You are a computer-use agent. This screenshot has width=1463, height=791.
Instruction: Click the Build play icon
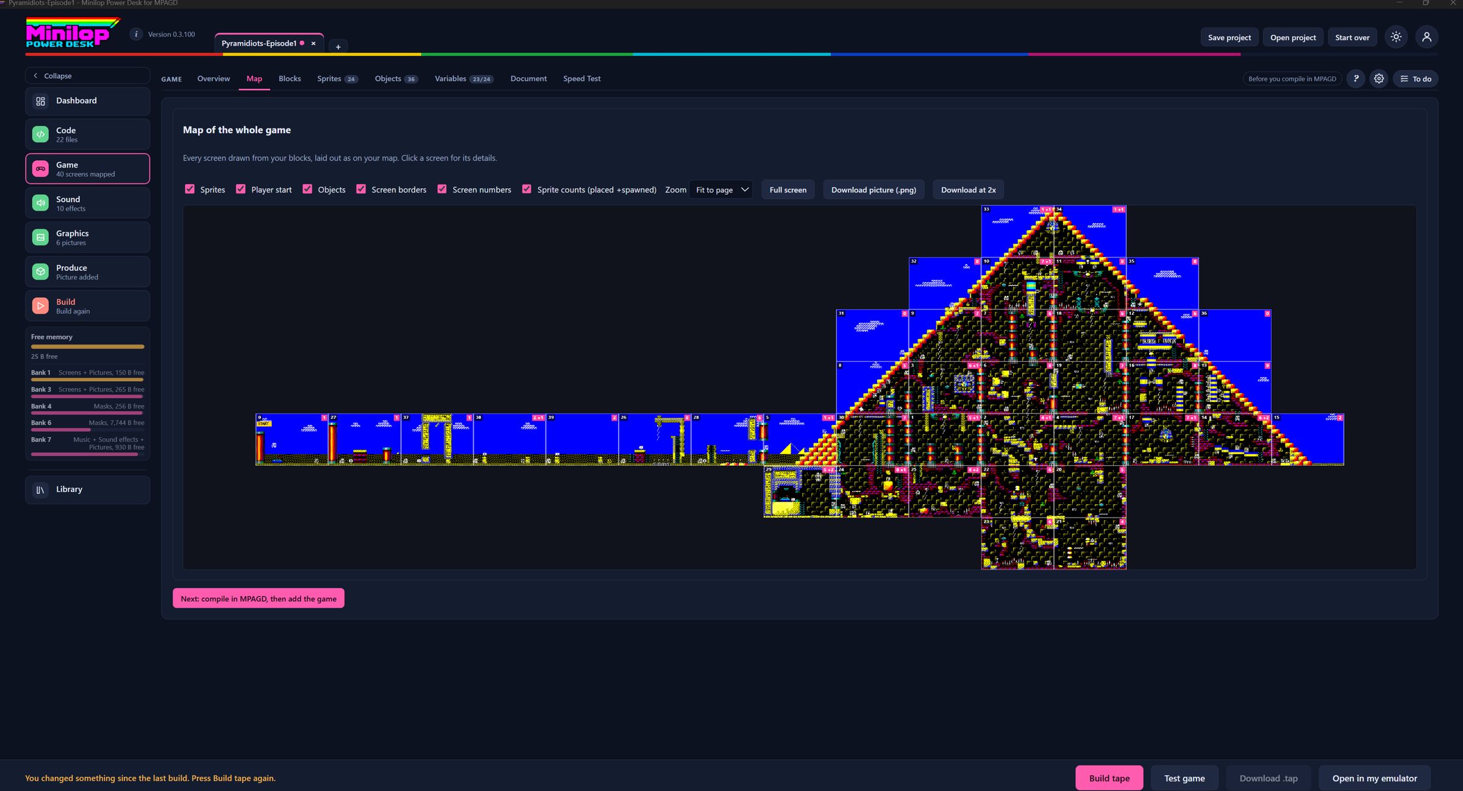pos(40,306)
